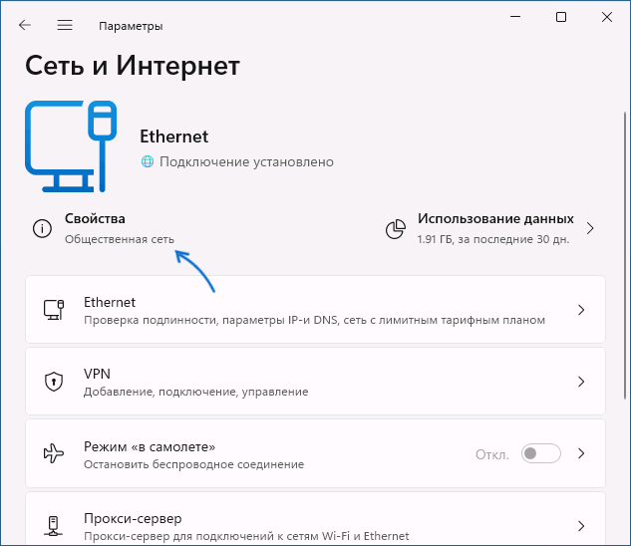Click the globe connection status icon
This screenshot has height=546, width=631.
148,161
